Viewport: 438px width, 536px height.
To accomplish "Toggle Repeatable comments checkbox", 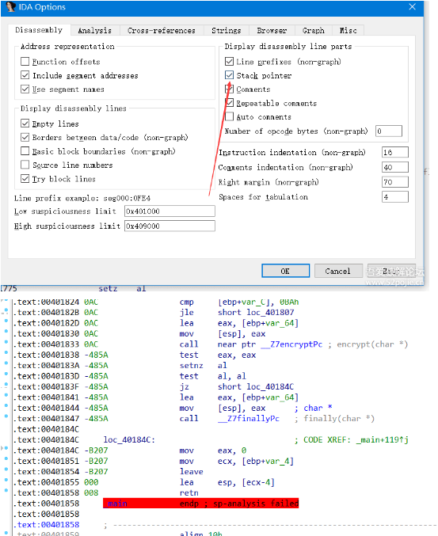I will [x=229, y=103].
